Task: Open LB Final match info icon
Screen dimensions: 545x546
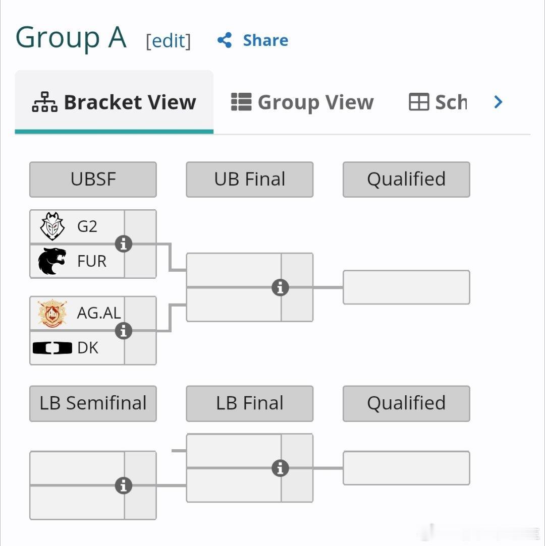Action: pyautogui.click(x=280, y=468)
